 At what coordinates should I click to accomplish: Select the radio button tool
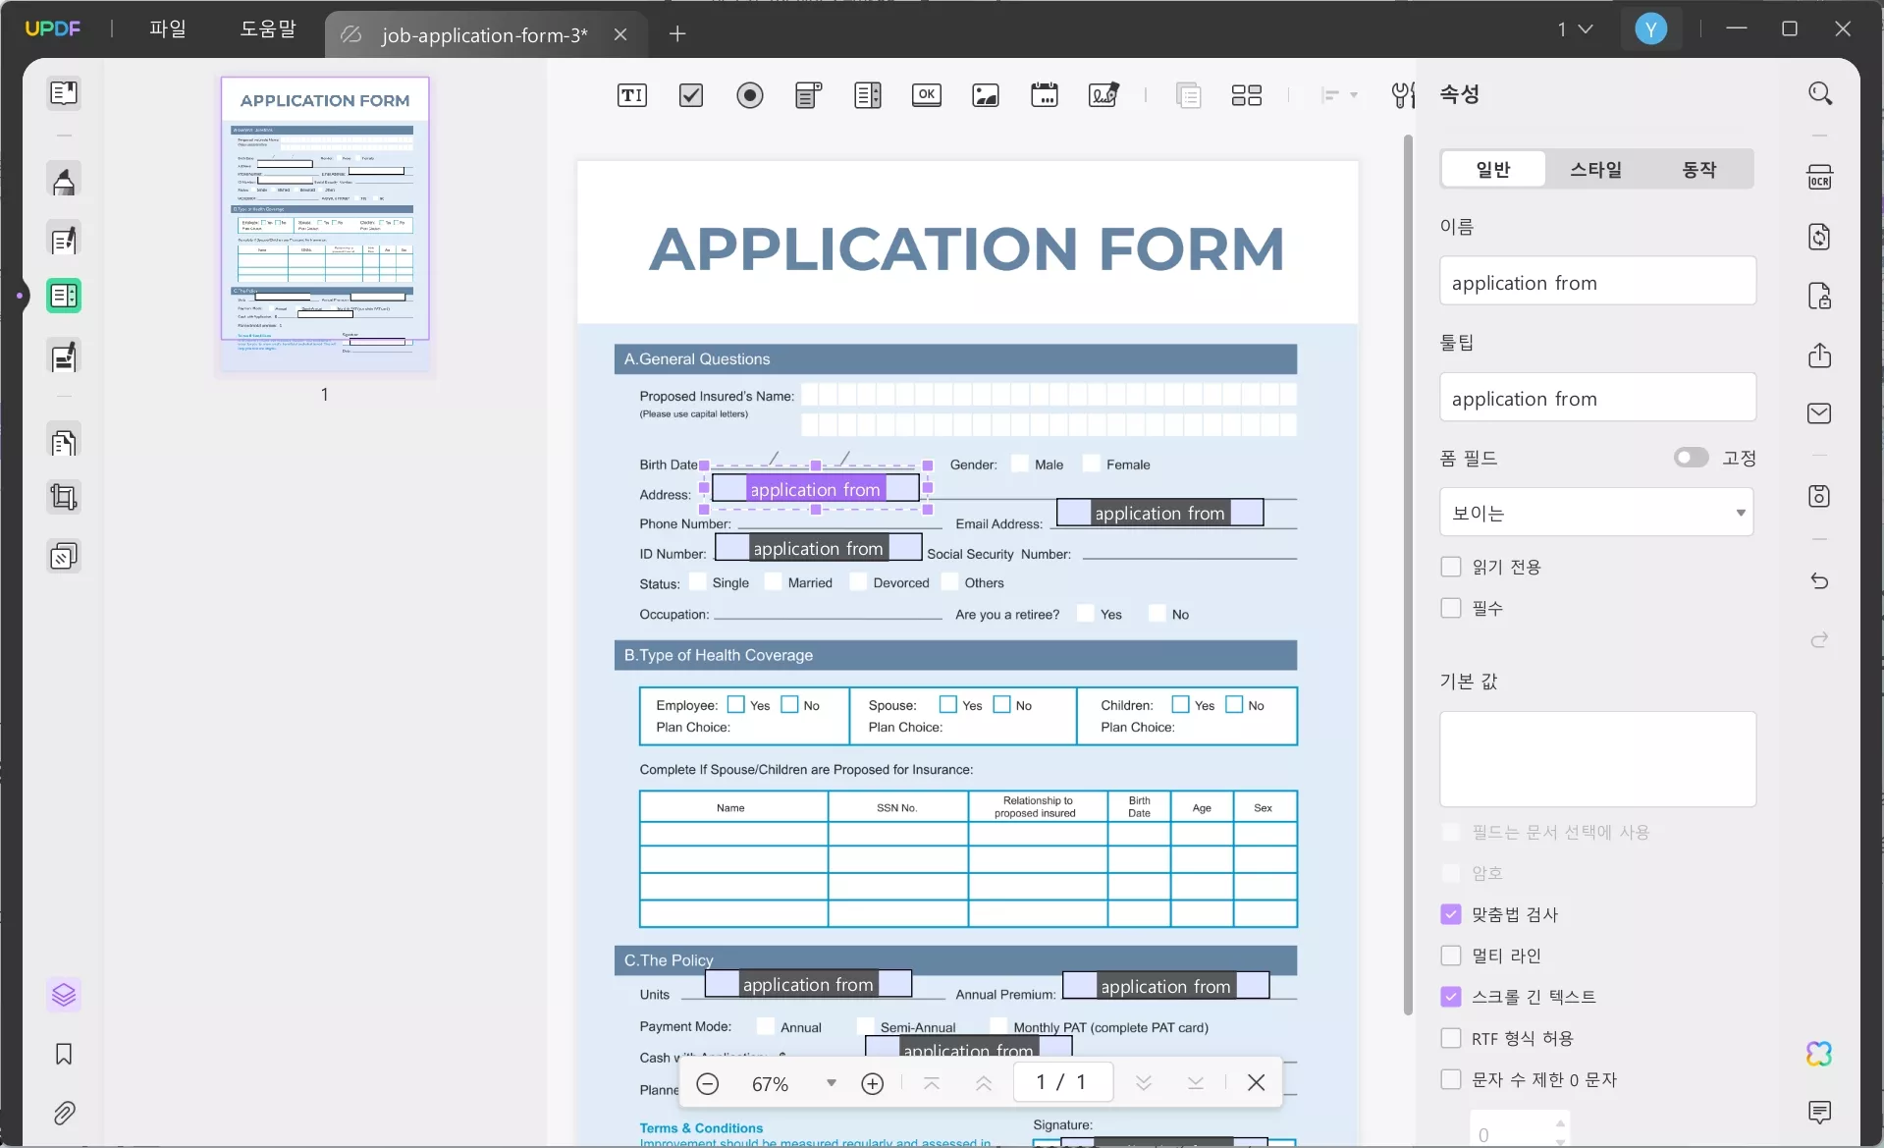click(750, 95)
